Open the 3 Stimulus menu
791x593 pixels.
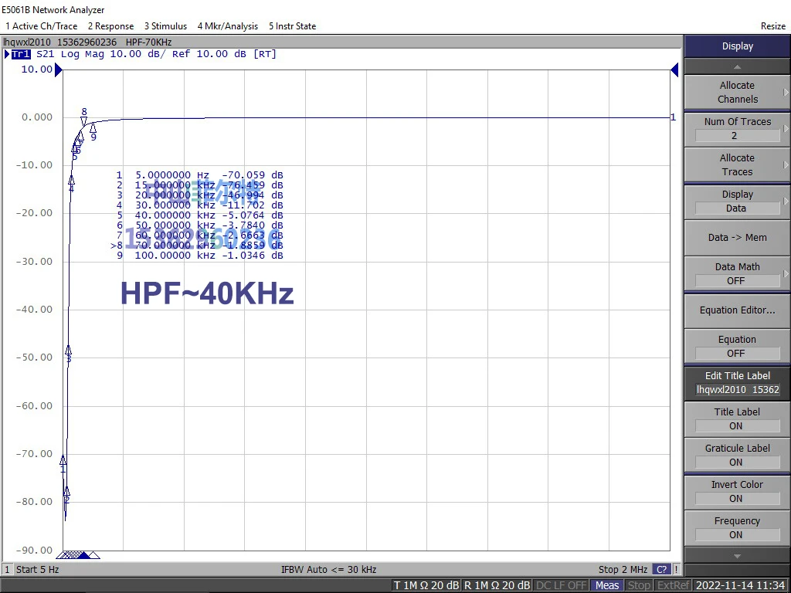point(165,25)
